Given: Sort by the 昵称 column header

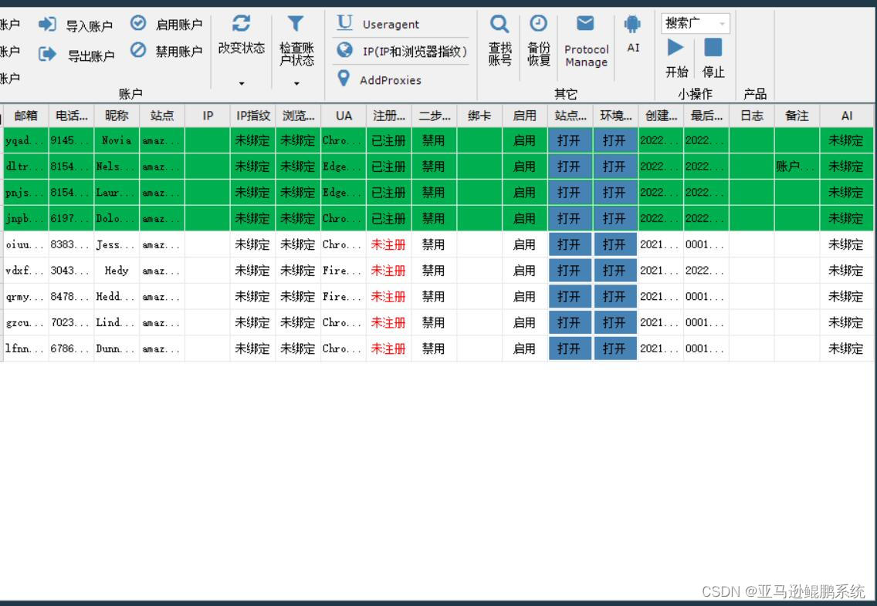Looking at the screenshot, I should (117, 116).
